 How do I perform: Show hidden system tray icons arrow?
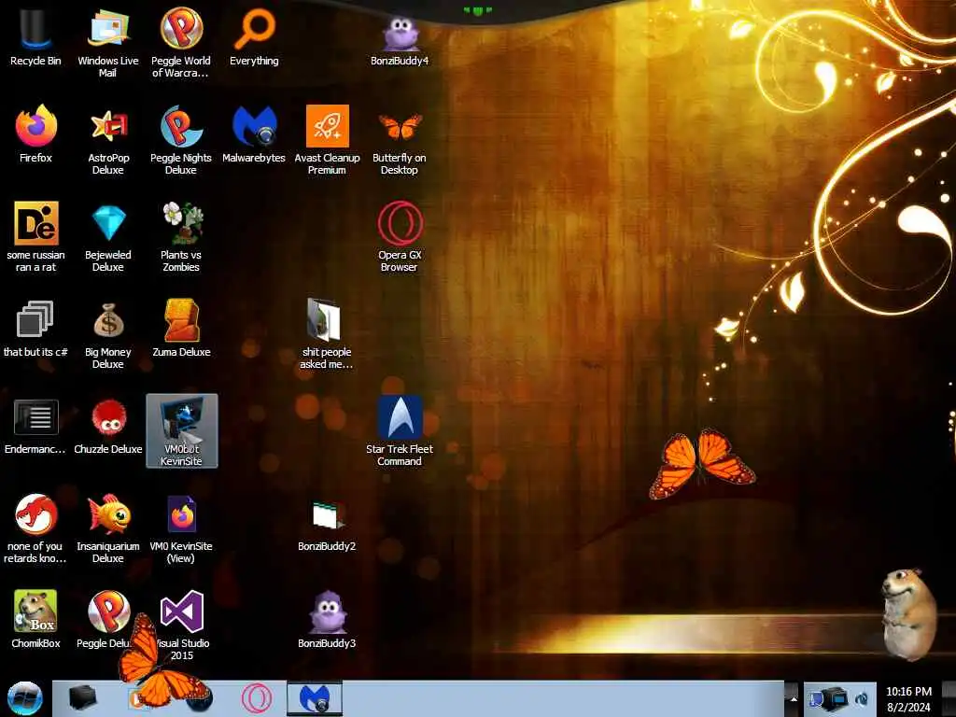(794, 698)
